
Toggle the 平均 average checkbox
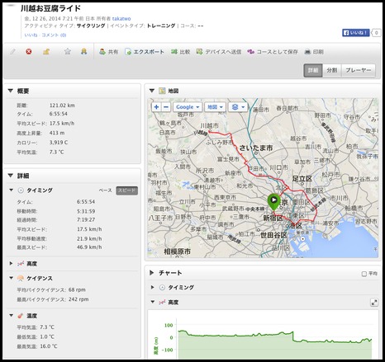[x=364, y=274]
